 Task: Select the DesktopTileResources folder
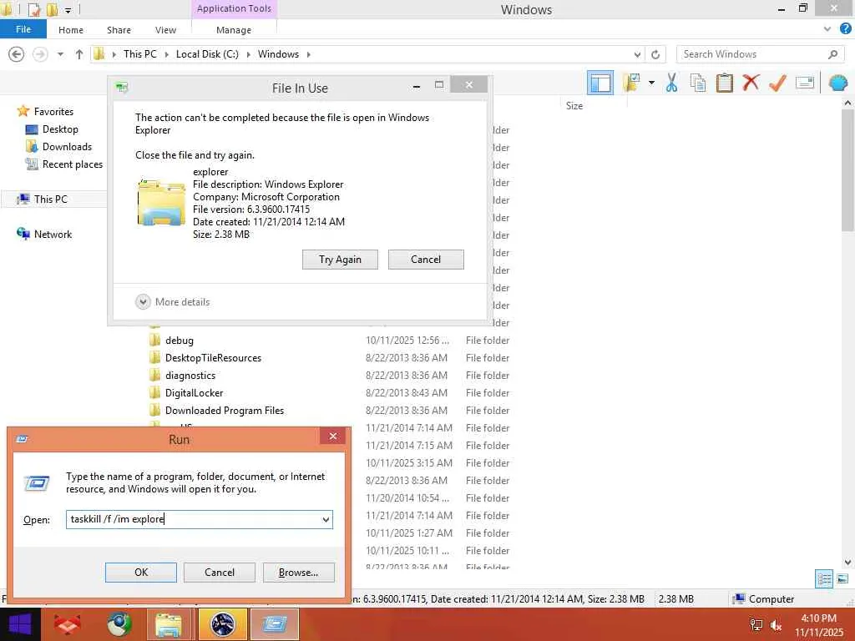point(213,357)
